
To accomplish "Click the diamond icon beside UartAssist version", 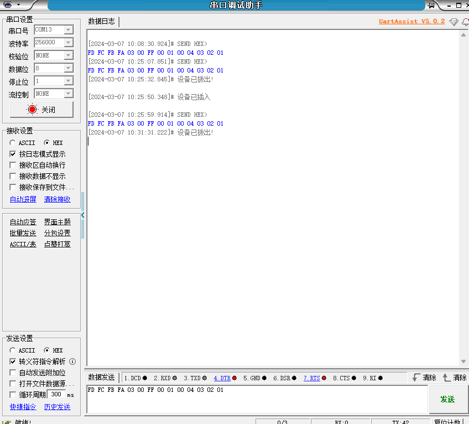I will click(x=454, y=22).
